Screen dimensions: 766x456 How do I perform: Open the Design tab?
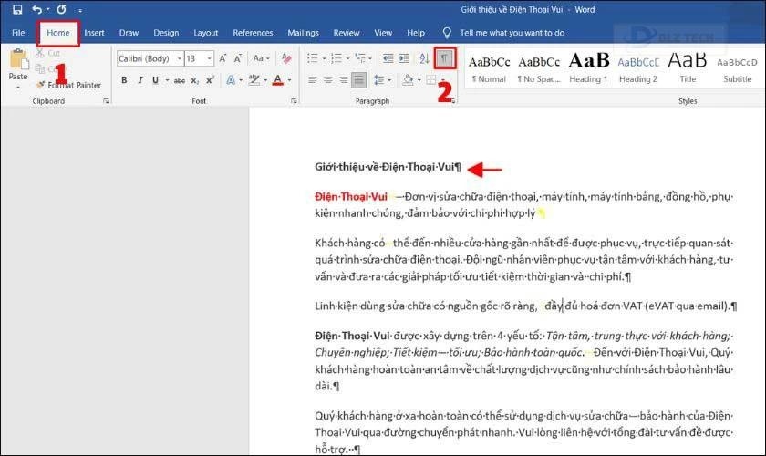(x=166, y=33)
